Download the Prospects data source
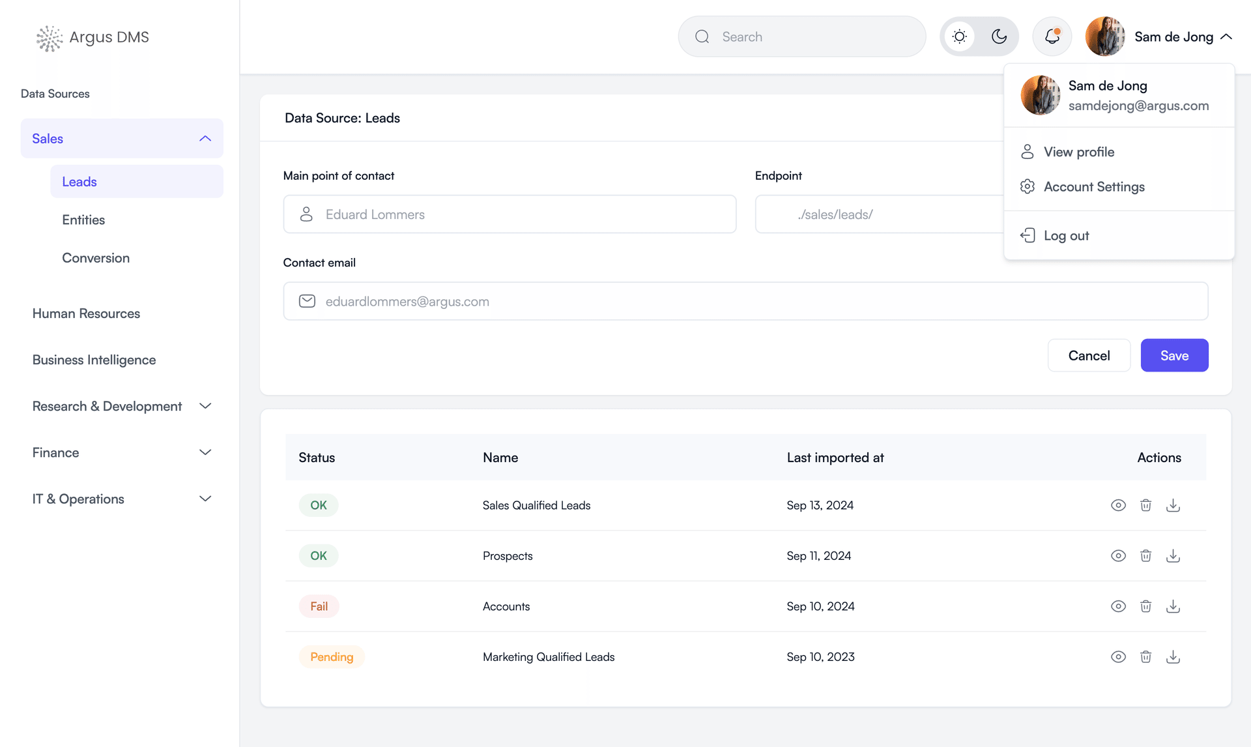Image resolution: width=1251 pixels, height=747 pixels. click(x=1173, y=555)
